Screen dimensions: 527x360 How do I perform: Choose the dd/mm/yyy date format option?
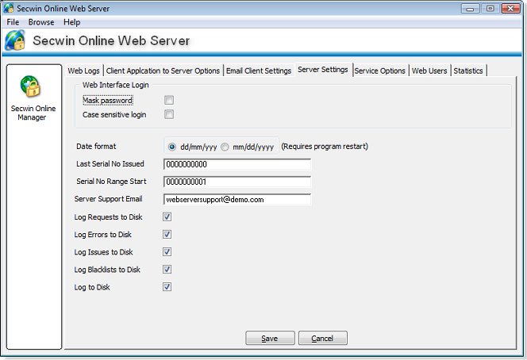tap(172, 147)
